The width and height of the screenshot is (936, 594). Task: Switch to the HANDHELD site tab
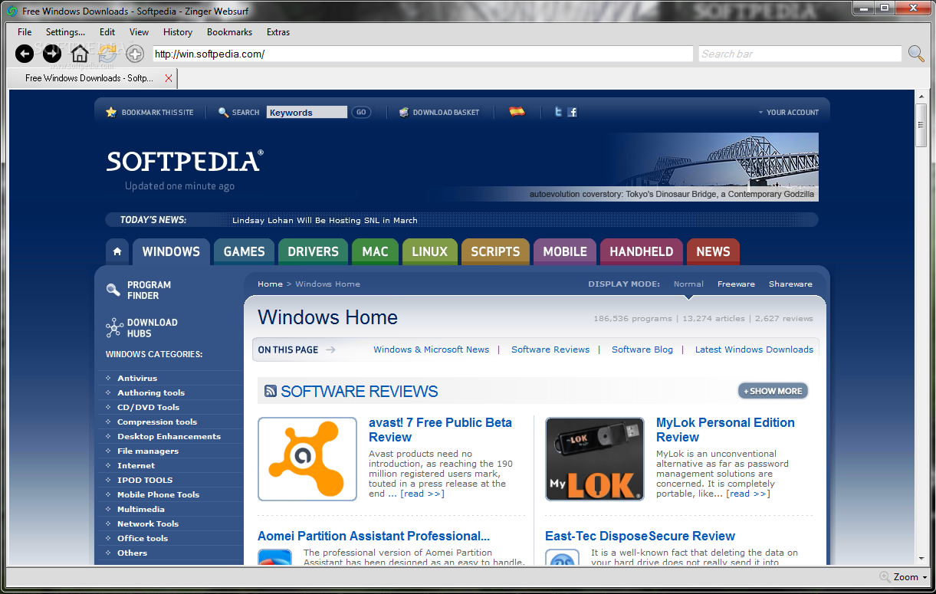pos(642,251)
